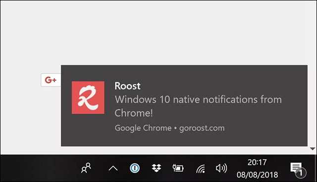
Task: Open the People icon in the taskbar
Action: click(x=86, y=168)
